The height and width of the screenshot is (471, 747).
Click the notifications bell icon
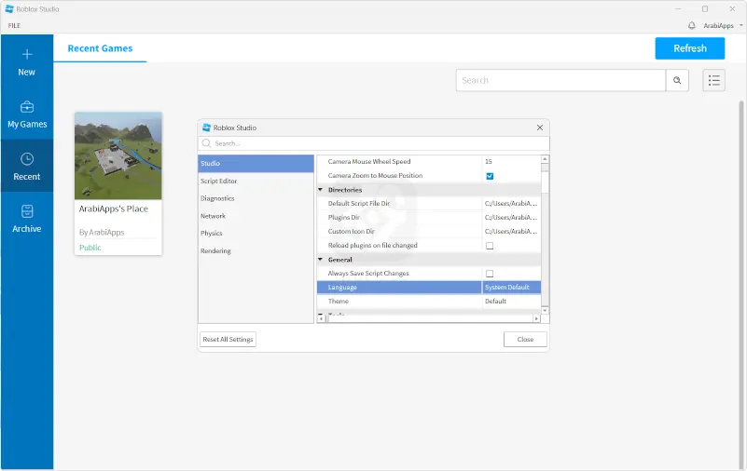(691, 25)
